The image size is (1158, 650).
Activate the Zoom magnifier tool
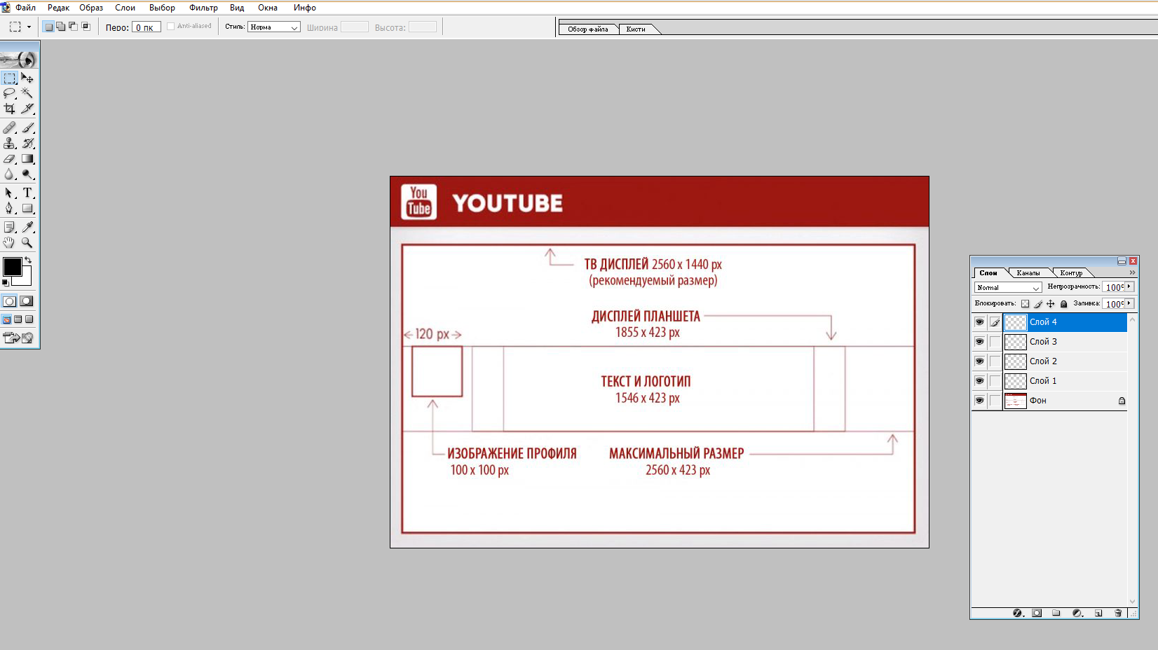pyautogui.click(x=27, y=242)
